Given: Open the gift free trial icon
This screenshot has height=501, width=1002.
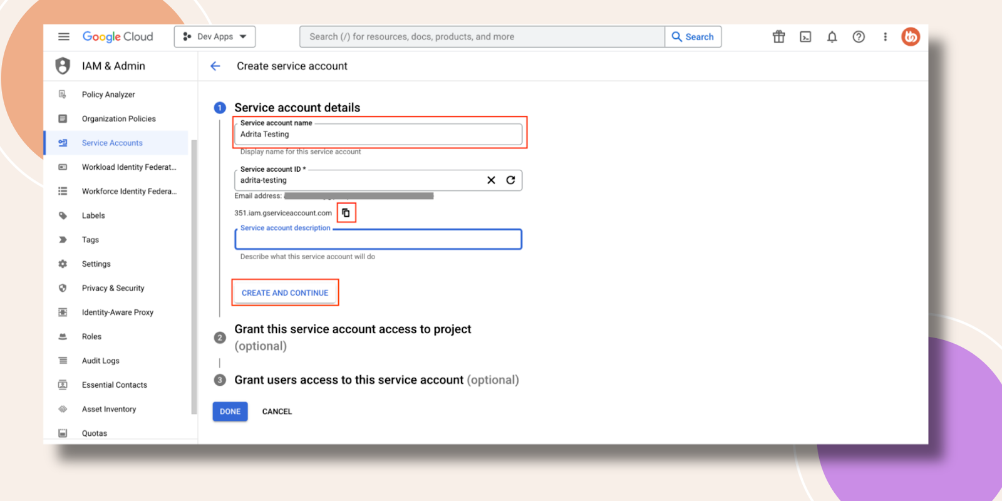Looking at the screenshot, I should (778, 37).
